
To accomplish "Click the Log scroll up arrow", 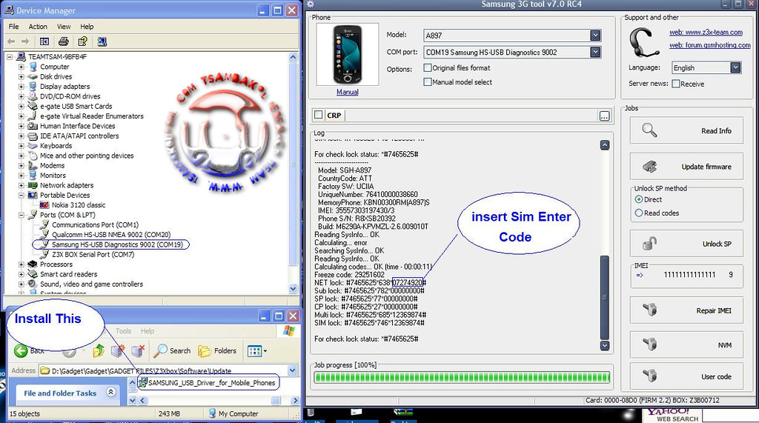I will click(605, 145).
